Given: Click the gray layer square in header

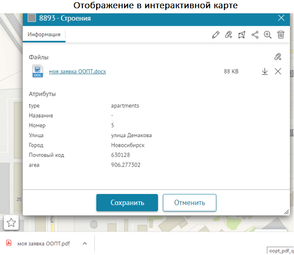Looking at the screenshot, I should (x=32, y=18).
